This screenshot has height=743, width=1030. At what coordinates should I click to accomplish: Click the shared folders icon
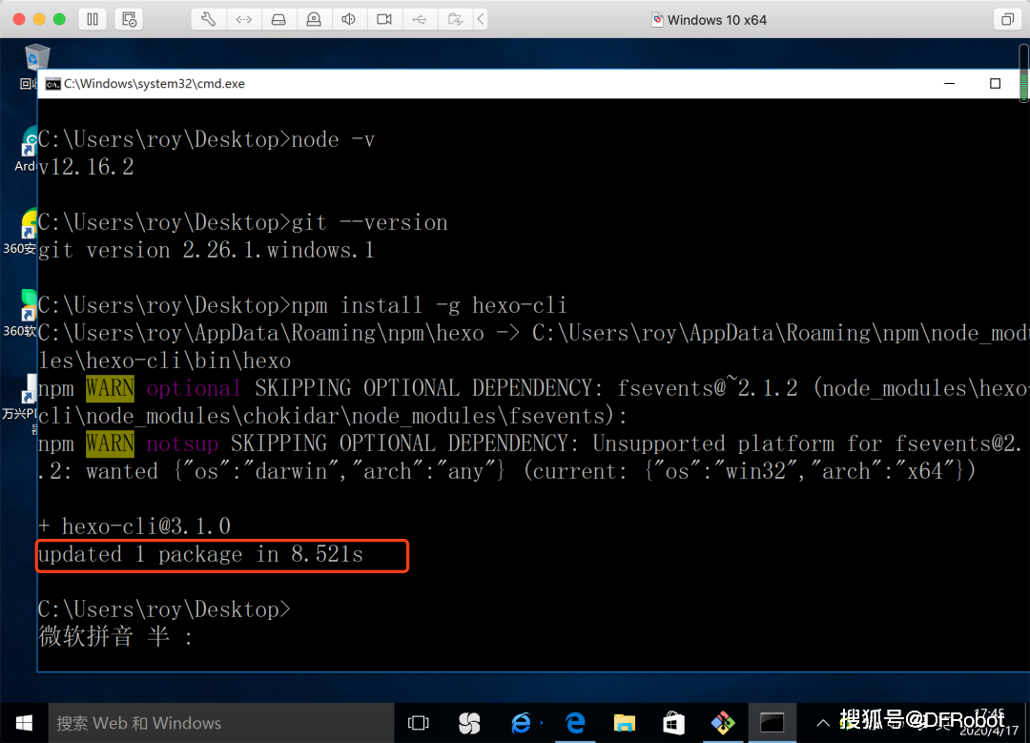click(x=455, y=19)
